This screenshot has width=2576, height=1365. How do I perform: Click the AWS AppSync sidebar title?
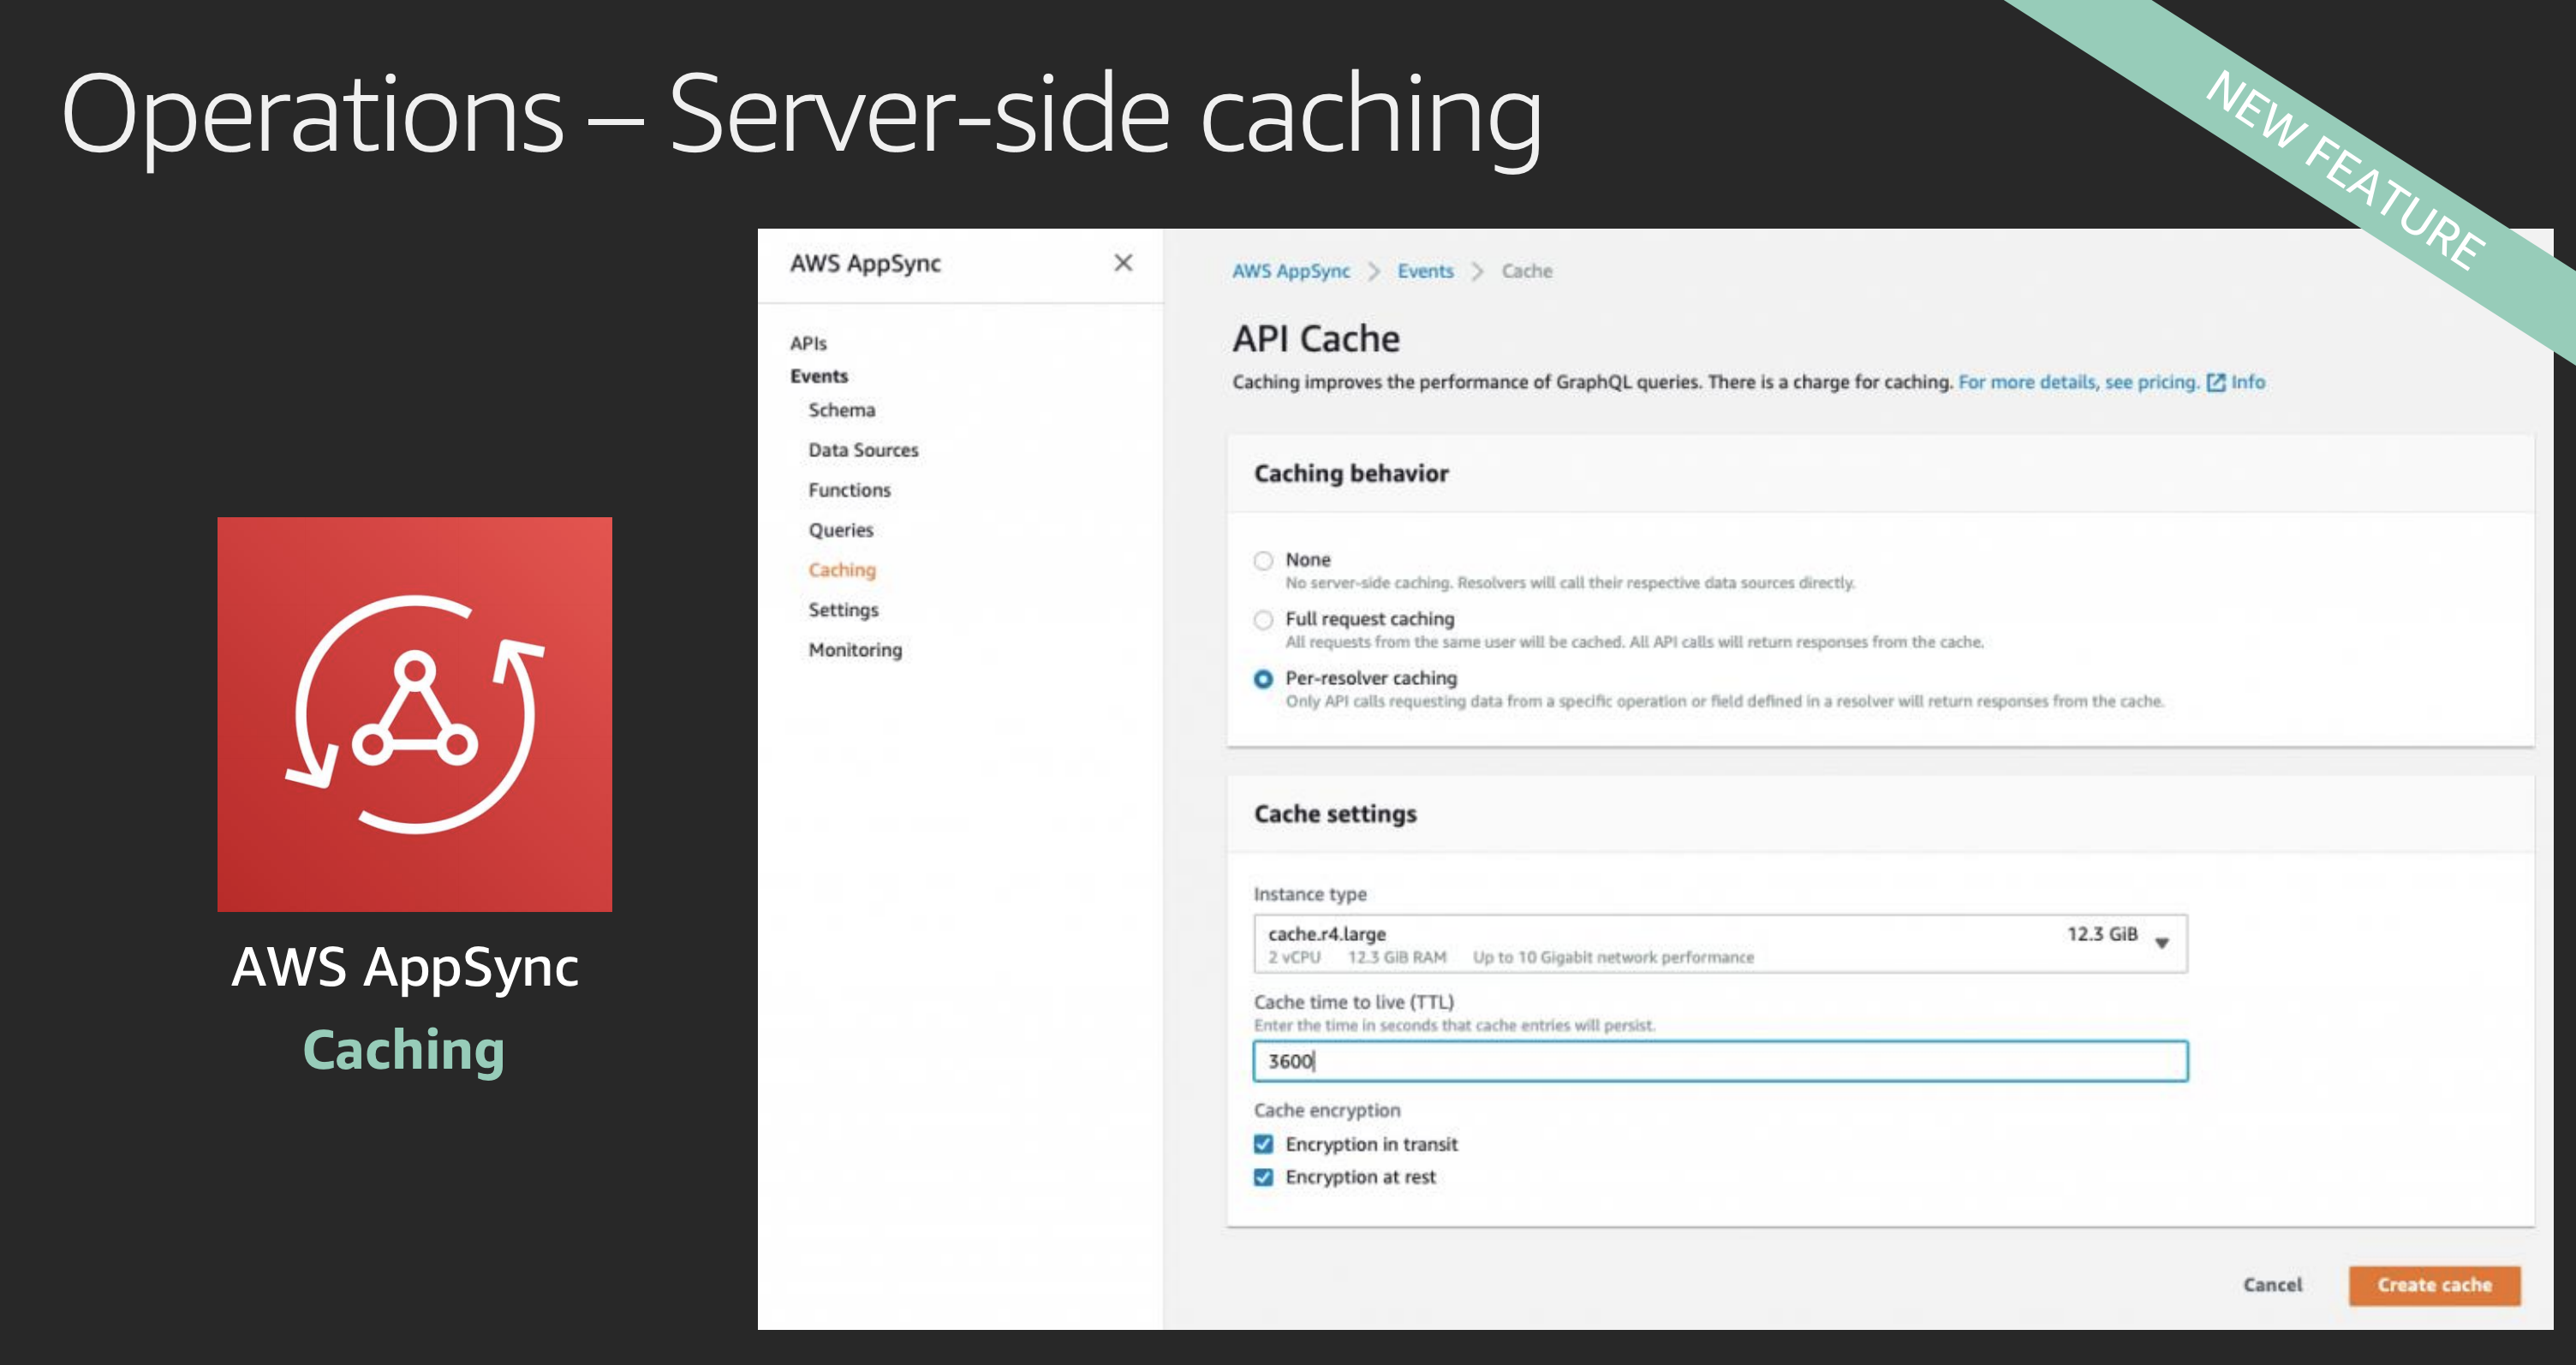(865, 263)
